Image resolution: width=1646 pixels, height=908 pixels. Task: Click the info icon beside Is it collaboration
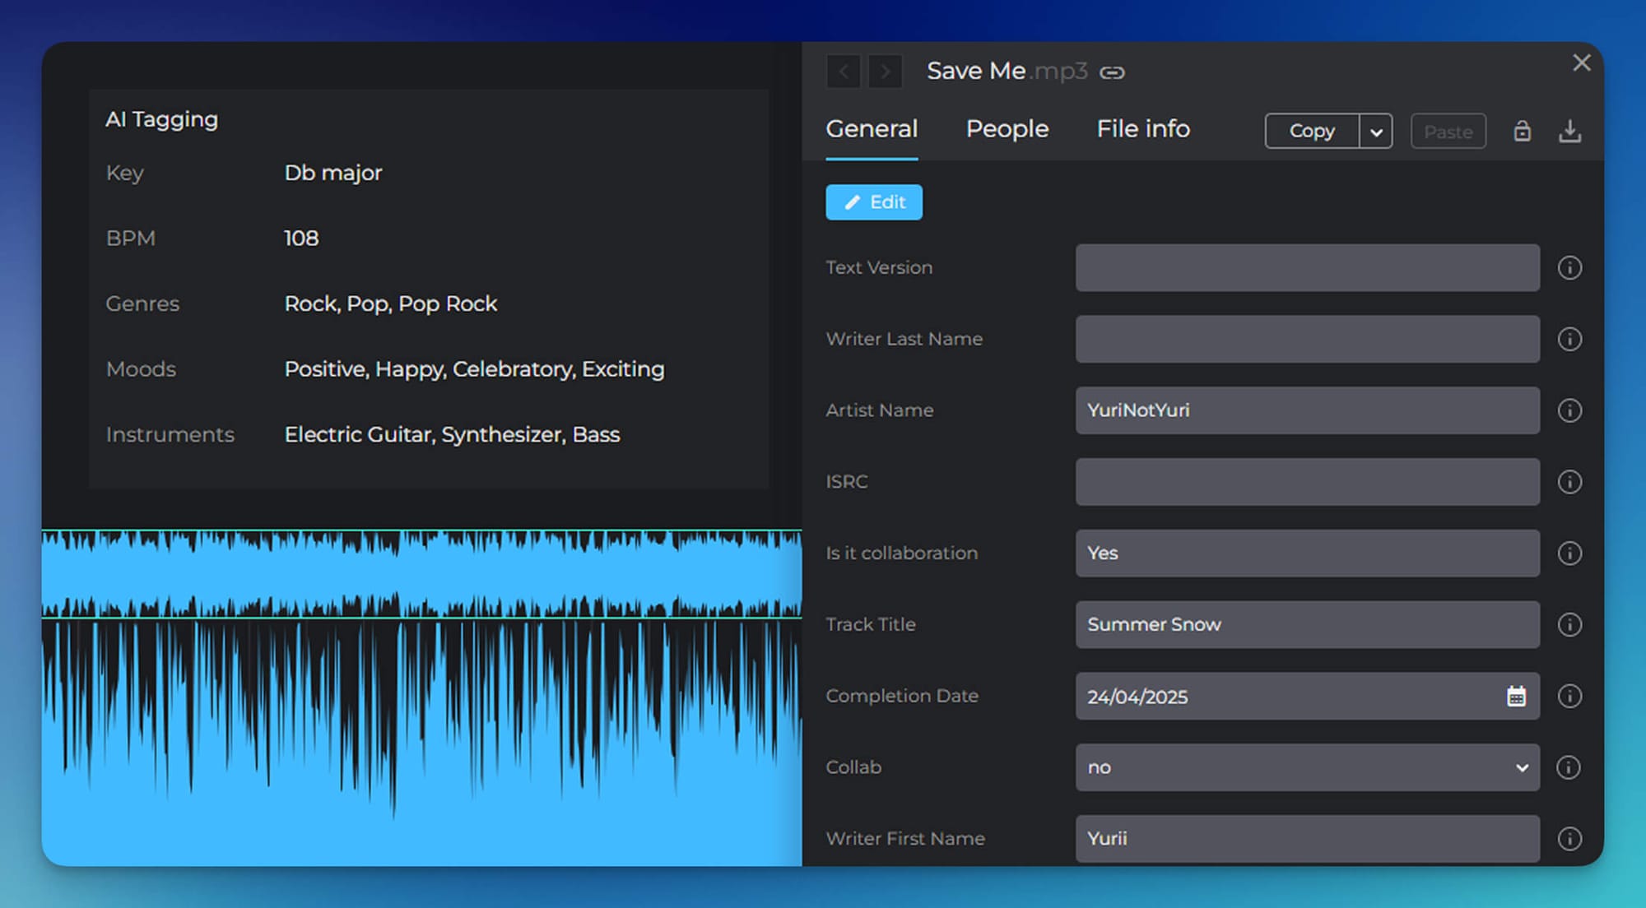coord(1569,554)
